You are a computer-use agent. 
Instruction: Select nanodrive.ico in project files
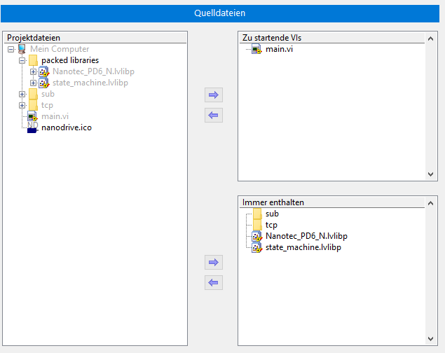click(x=67, y=127)
